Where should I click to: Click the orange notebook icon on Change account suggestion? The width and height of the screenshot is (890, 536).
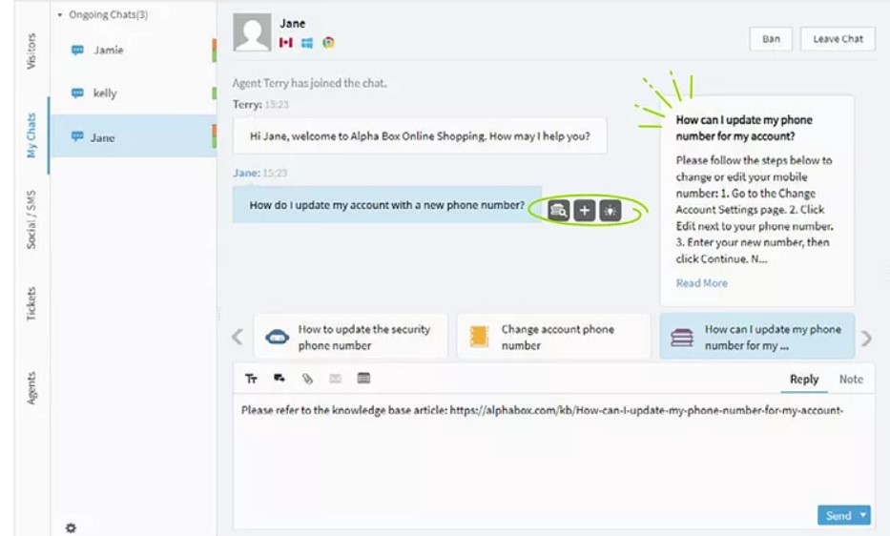point(480,337)
